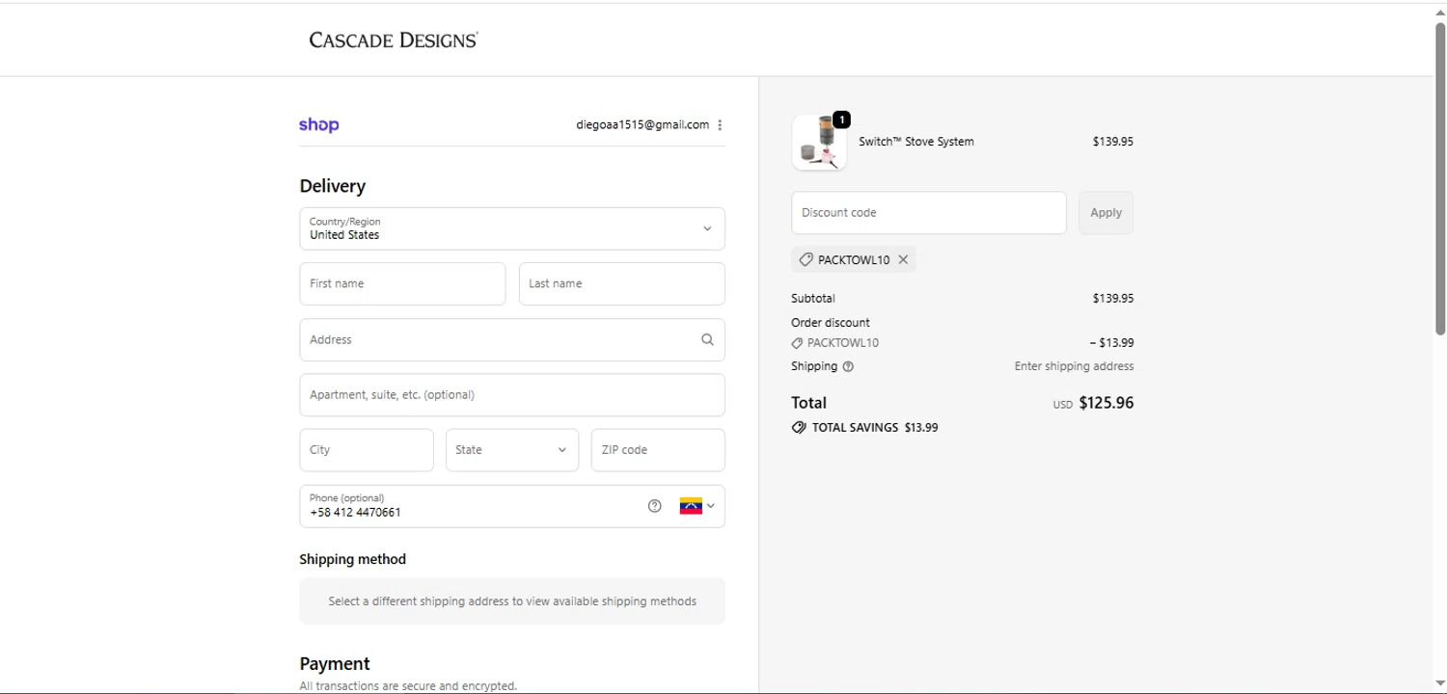Click the address search magnifier icon

707,339
